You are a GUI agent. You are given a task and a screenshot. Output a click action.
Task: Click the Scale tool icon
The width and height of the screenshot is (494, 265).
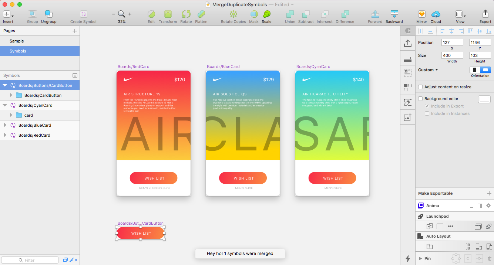[266, 14]
